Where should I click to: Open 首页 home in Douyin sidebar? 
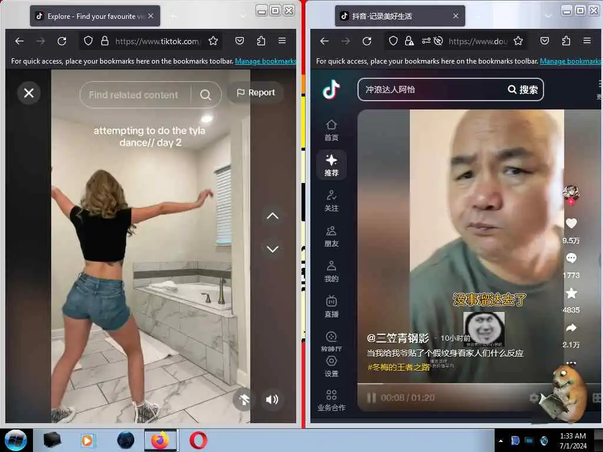(332, 130)
